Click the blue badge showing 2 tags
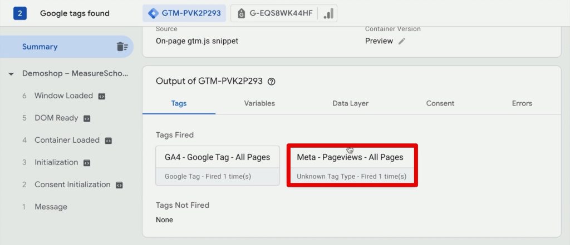The image size is (570, 245). (19, 13)
